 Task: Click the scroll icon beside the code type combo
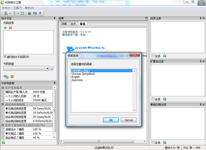[52, 69]
